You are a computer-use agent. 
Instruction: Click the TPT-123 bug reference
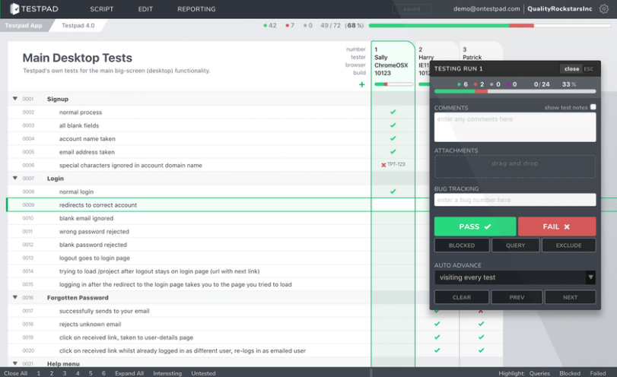pos(396,164)
